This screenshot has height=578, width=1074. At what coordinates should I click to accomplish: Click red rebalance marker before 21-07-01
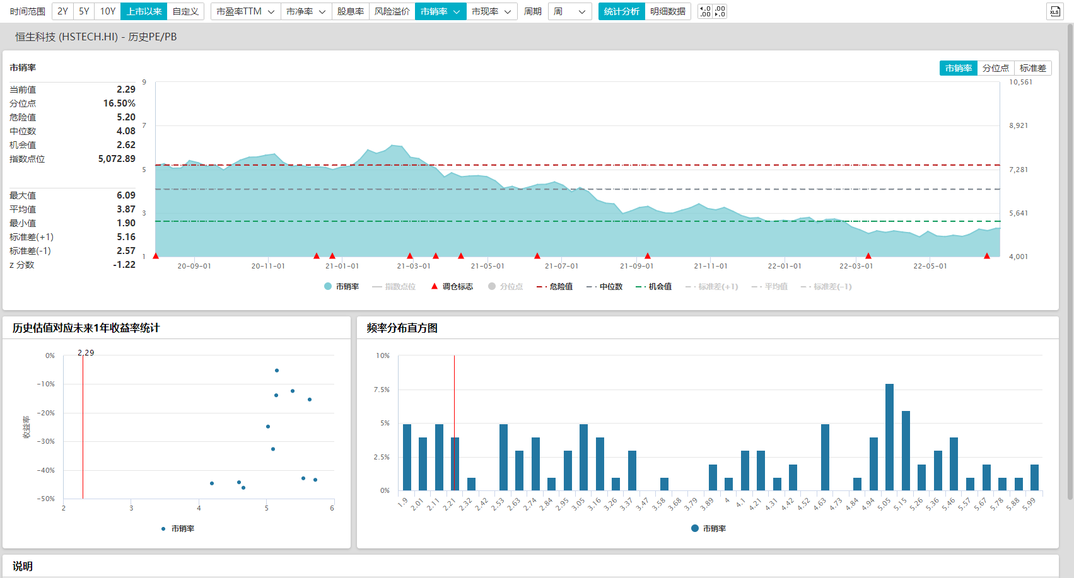[x=537, y=256]
